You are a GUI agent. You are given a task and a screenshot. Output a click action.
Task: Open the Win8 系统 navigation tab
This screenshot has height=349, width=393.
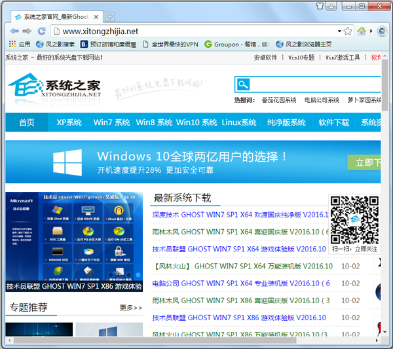click(x=154, y=122)
